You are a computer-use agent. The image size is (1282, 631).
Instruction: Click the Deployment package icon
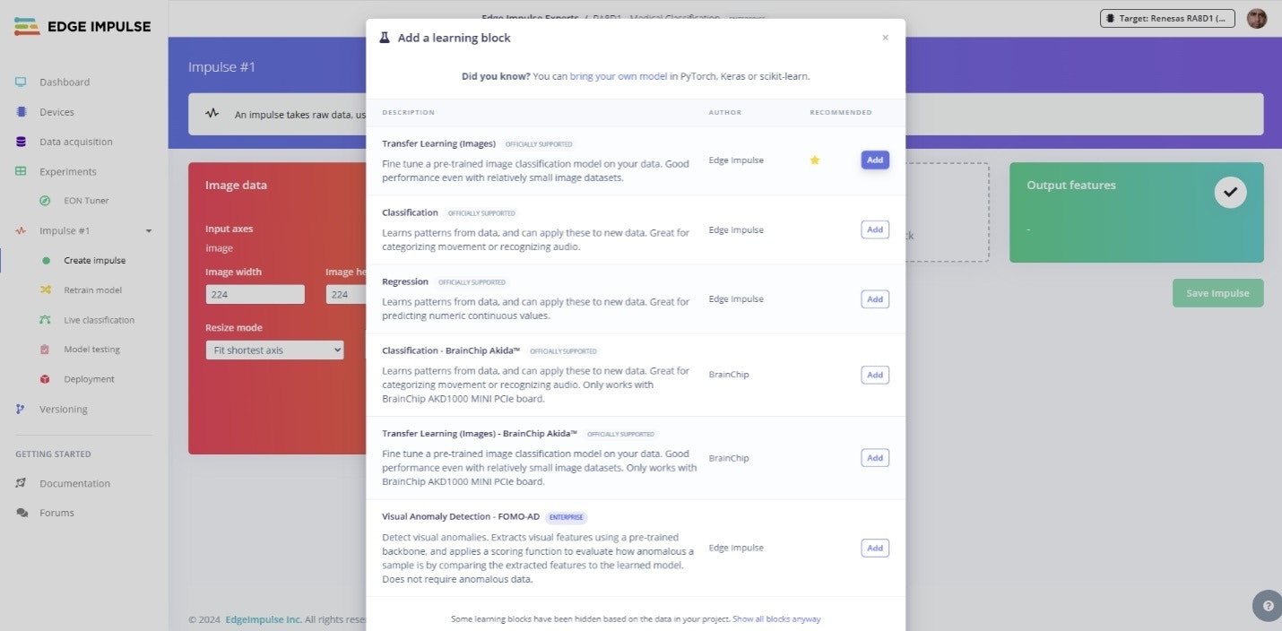coord(45,379)
